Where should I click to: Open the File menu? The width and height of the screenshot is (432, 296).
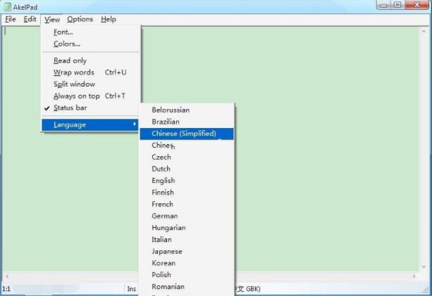[x=11, y=19]
